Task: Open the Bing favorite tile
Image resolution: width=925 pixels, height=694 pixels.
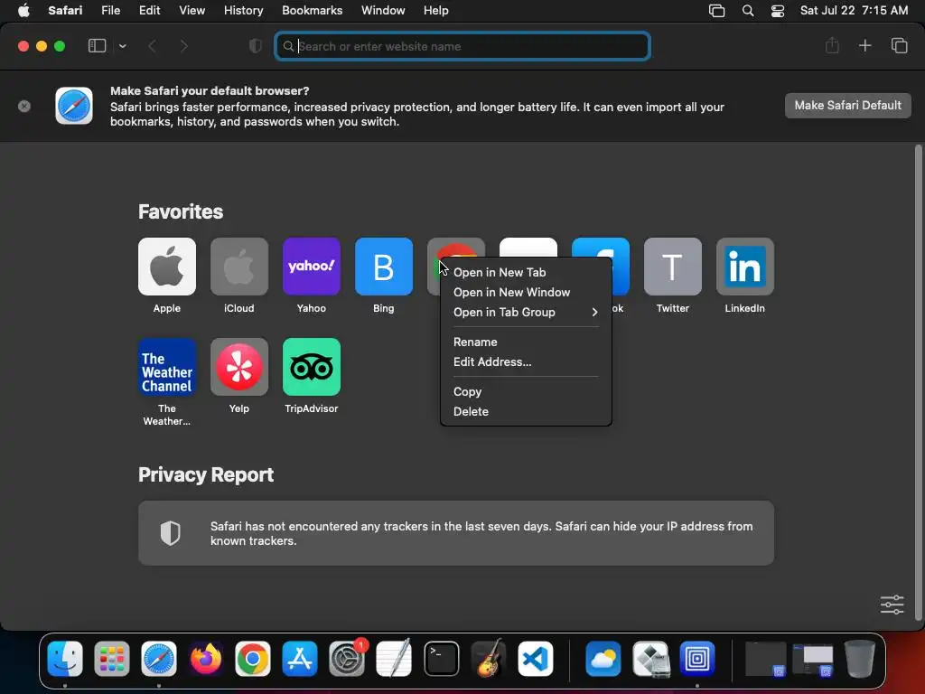Action: [x=383, y=267]
